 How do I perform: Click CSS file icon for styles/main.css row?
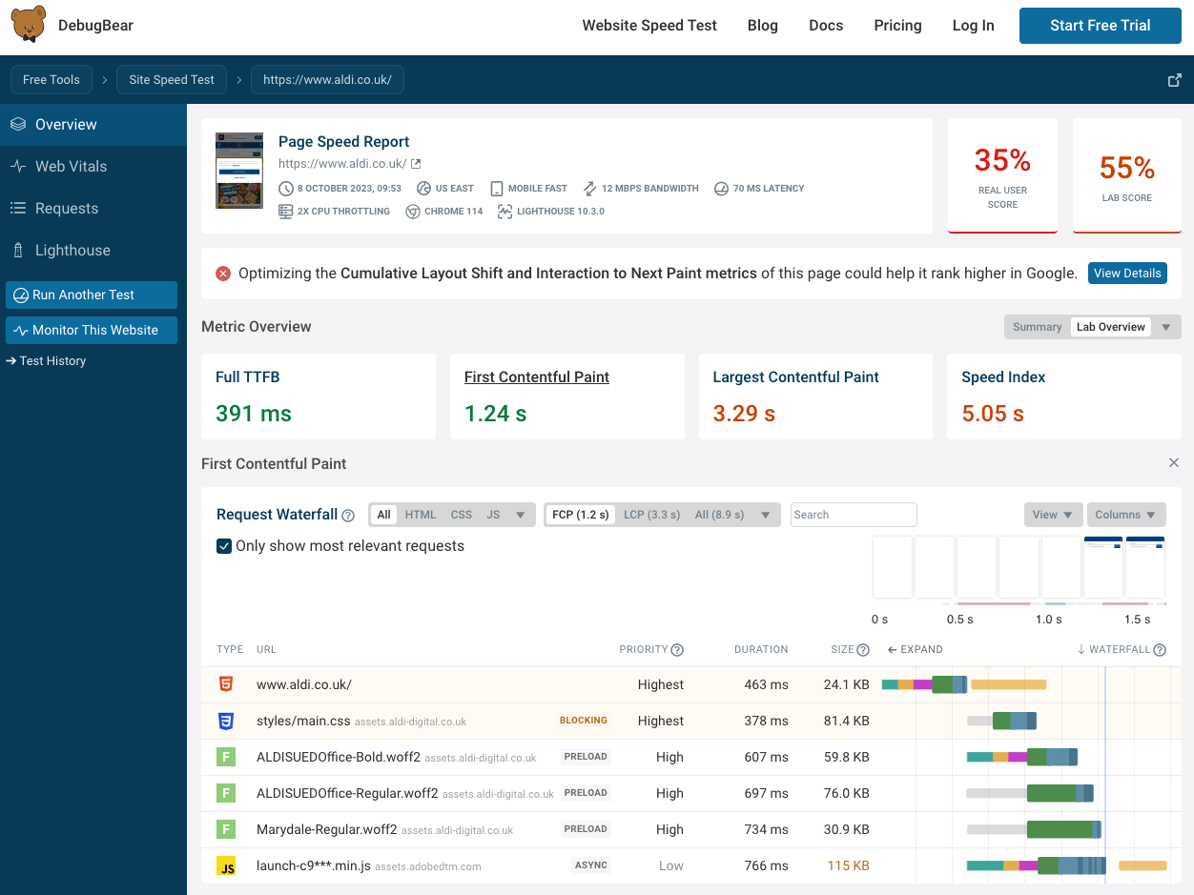point(226,721)
